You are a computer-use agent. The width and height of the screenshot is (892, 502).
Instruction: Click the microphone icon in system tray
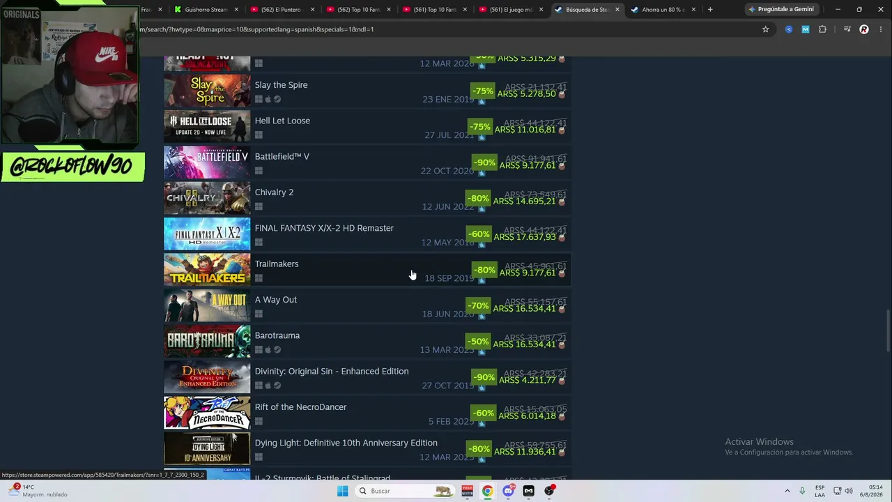click(x=802, y=491)
